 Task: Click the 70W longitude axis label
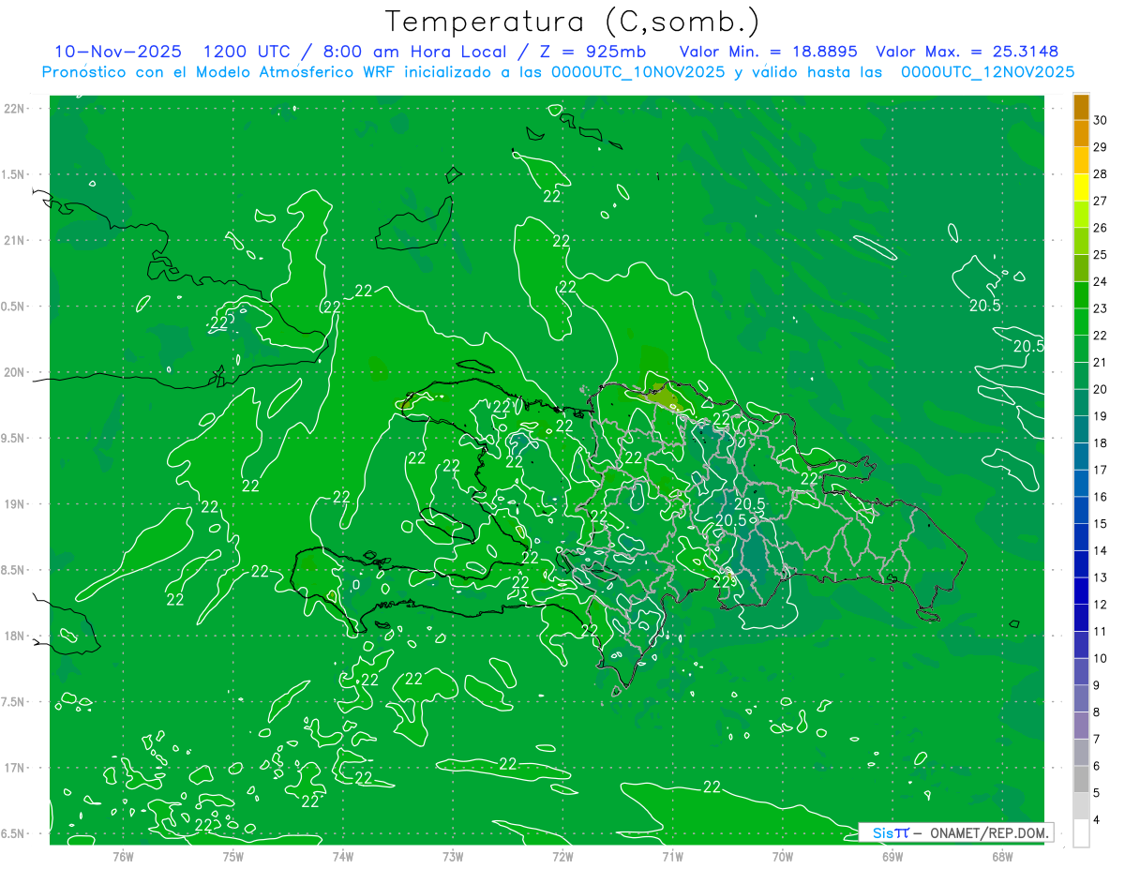tap(782, 857)
